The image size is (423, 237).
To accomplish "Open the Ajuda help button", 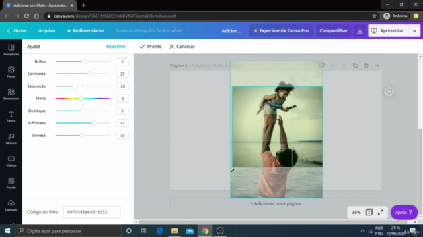I will (x=404, y=212).
